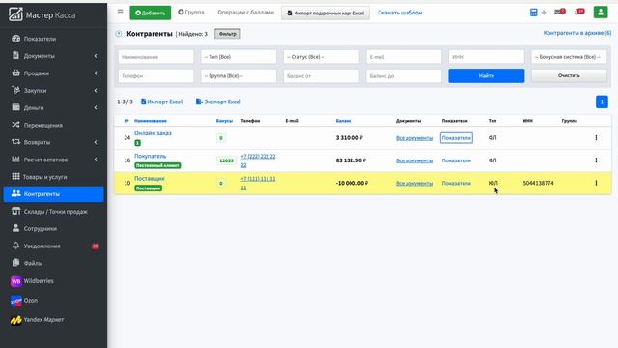The height and width of the screenshot is (348, 618).
Task: Open the header chat notifications icon
Action: [x=579, y=12]
